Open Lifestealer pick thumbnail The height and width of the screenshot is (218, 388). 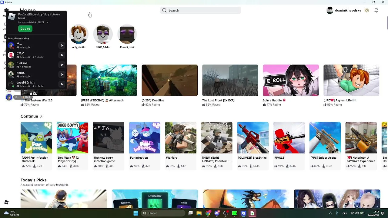(155, 199)
